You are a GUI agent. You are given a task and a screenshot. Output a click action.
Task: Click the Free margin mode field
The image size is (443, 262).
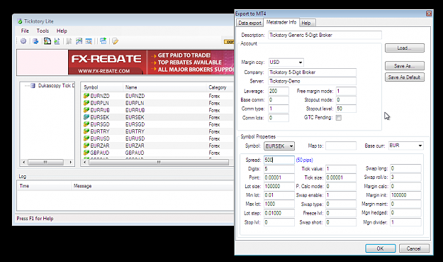[x=346, y=91]
